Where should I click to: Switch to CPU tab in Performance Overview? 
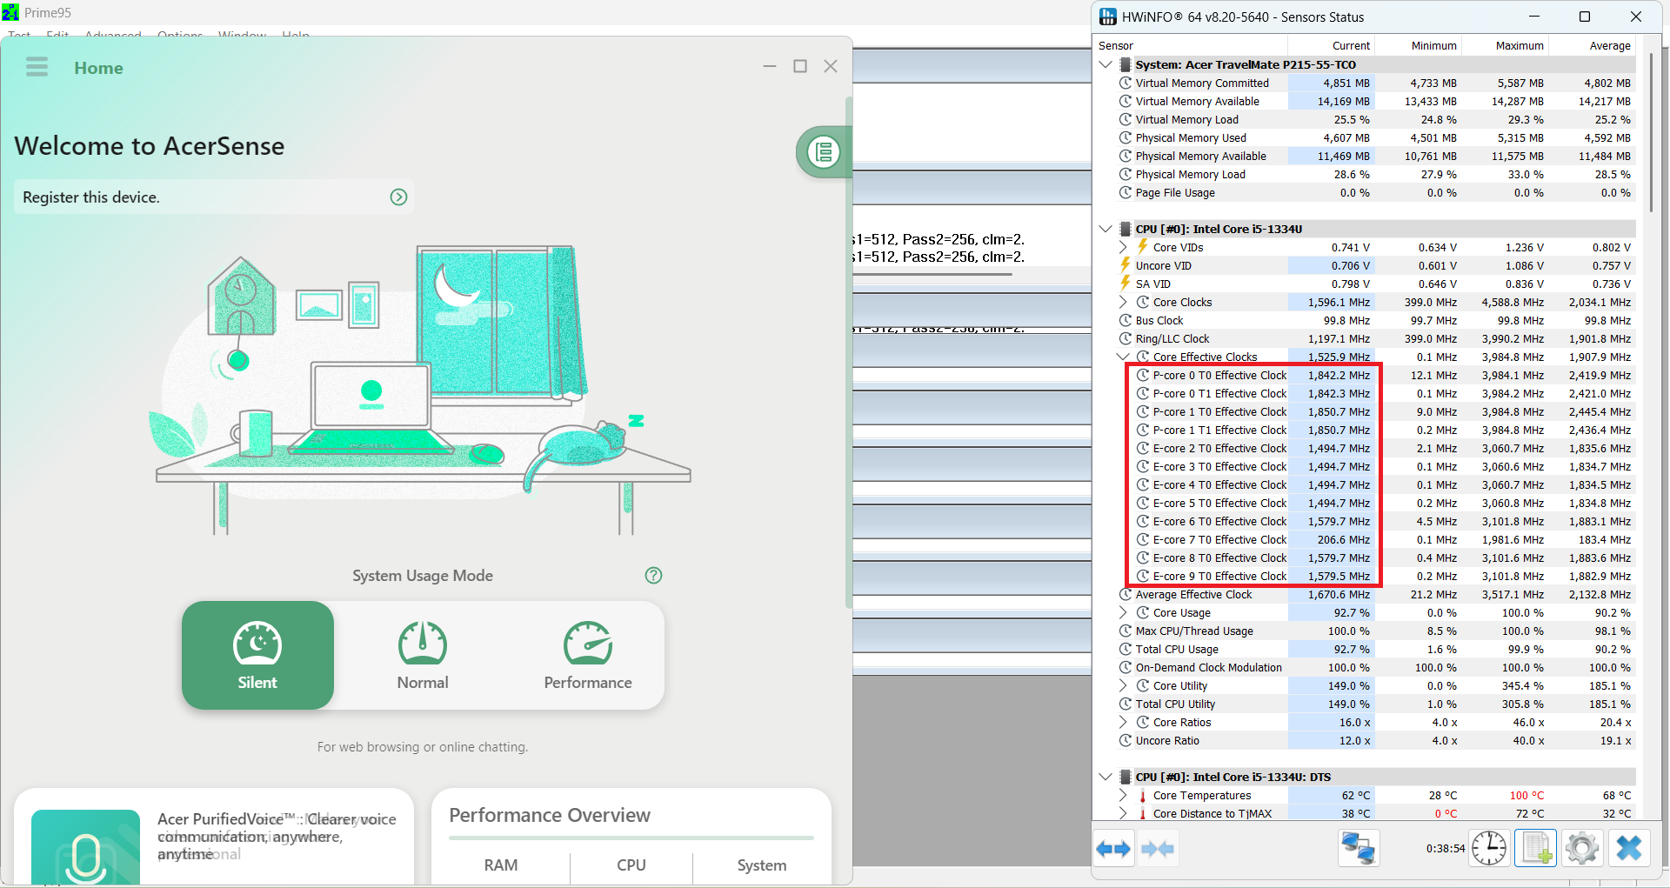point(631,865)
